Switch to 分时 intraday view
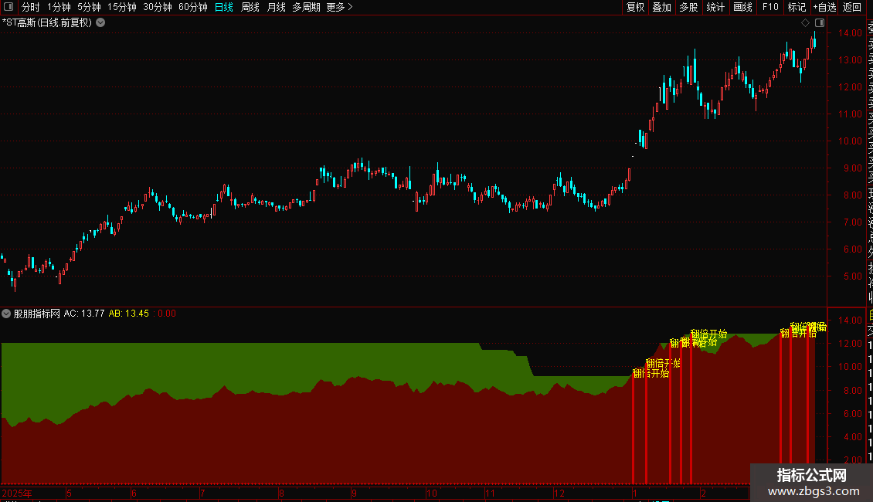The image size is (873, 502). click(x=31, y=7)
